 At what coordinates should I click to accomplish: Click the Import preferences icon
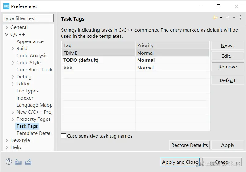pos(18,162)
